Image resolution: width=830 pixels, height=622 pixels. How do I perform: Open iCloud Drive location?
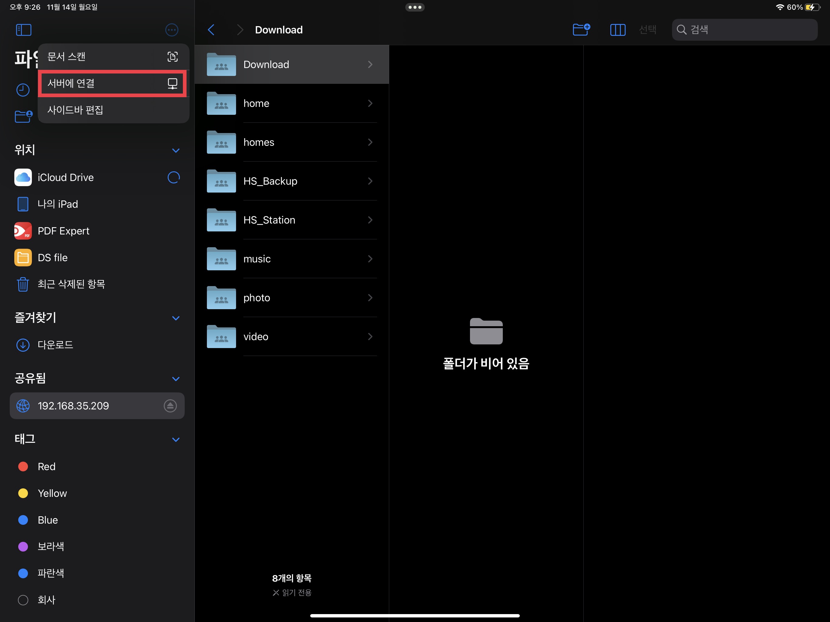[97, 177]
